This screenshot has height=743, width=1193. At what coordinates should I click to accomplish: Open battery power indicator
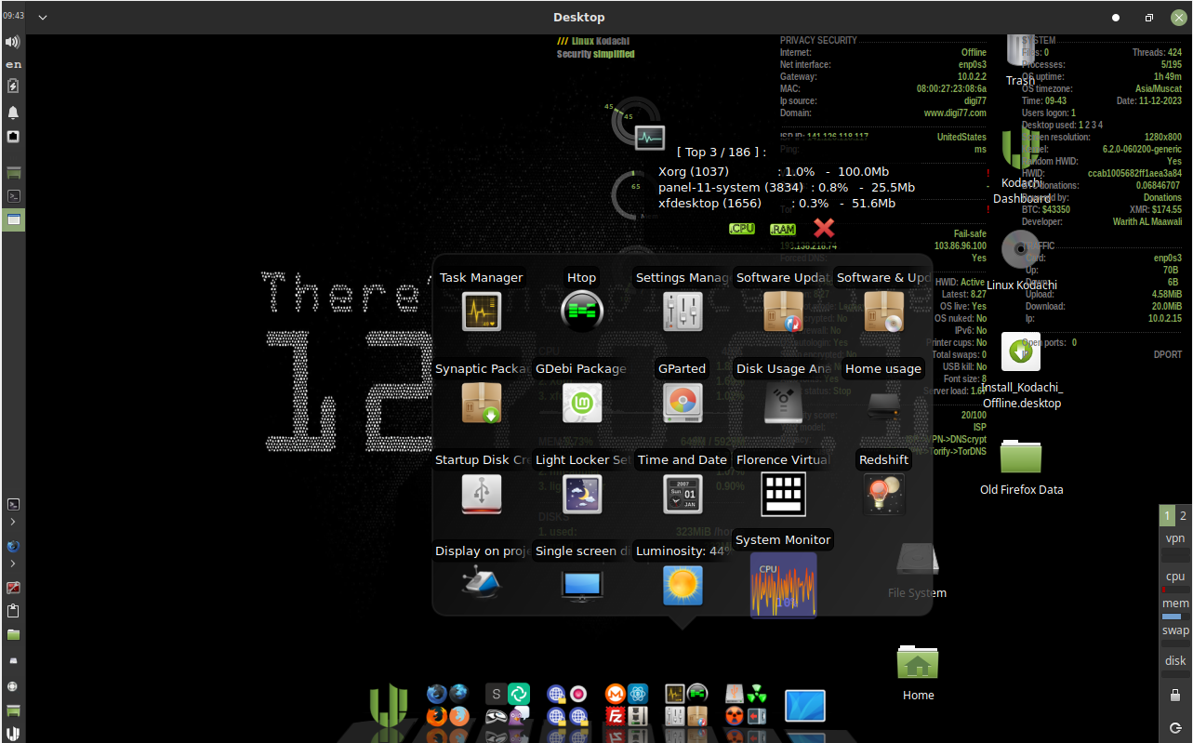[x=13, y=86]
